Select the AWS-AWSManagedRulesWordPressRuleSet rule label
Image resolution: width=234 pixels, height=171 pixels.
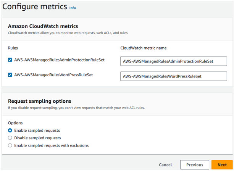pos(53,75)
